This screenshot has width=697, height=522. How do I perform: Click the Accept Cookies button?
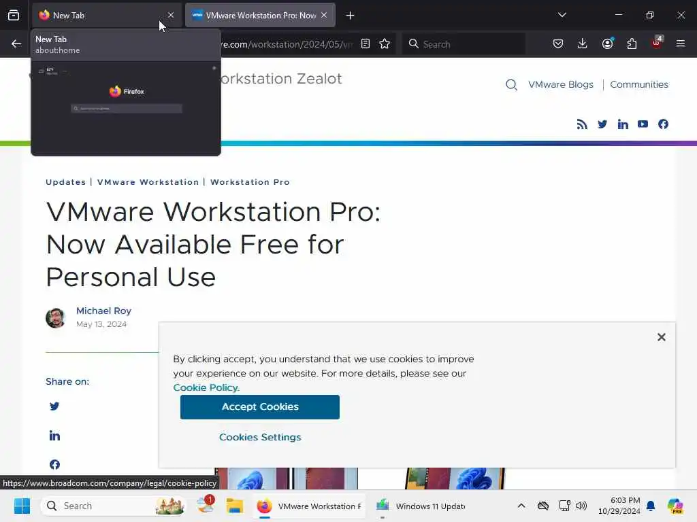[260, 407]
